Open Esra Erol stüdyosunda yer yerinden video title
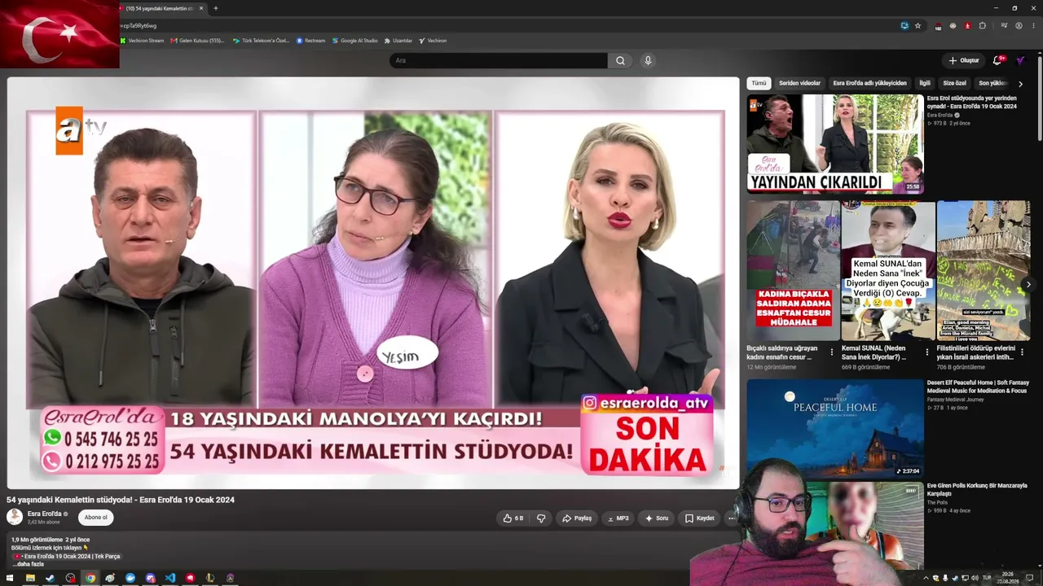 coord(972,102)
